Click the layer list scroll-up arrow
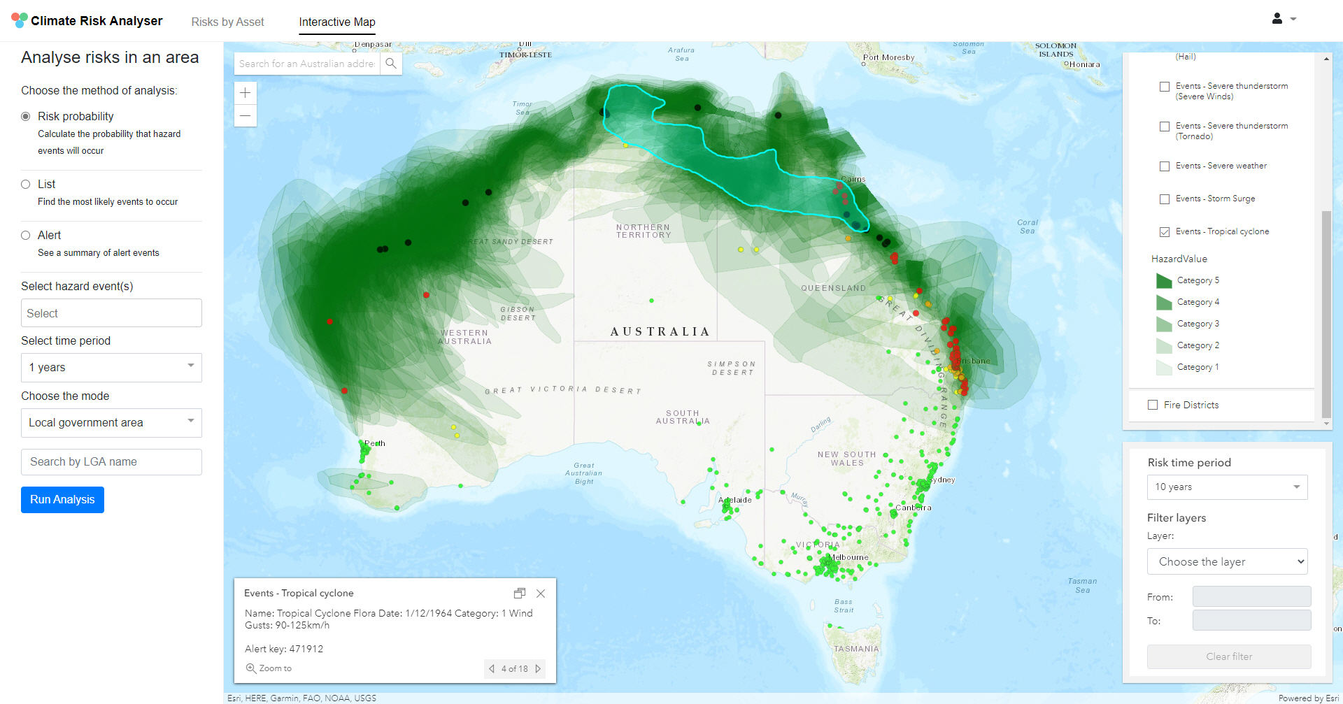The width and height of the screenshot is (1343, 704). point(1326,59)
